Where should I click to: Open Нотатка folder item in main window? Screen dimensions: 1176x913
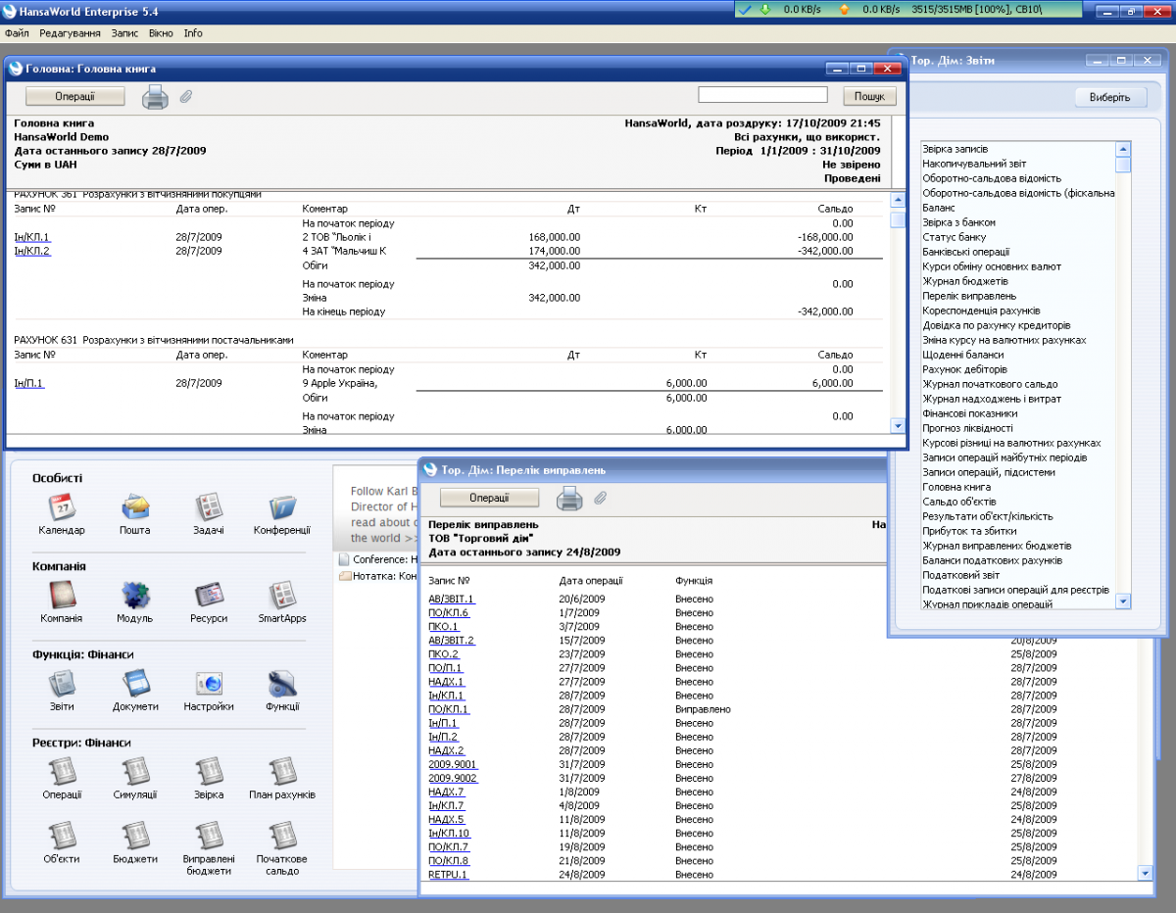click(378, 576)
